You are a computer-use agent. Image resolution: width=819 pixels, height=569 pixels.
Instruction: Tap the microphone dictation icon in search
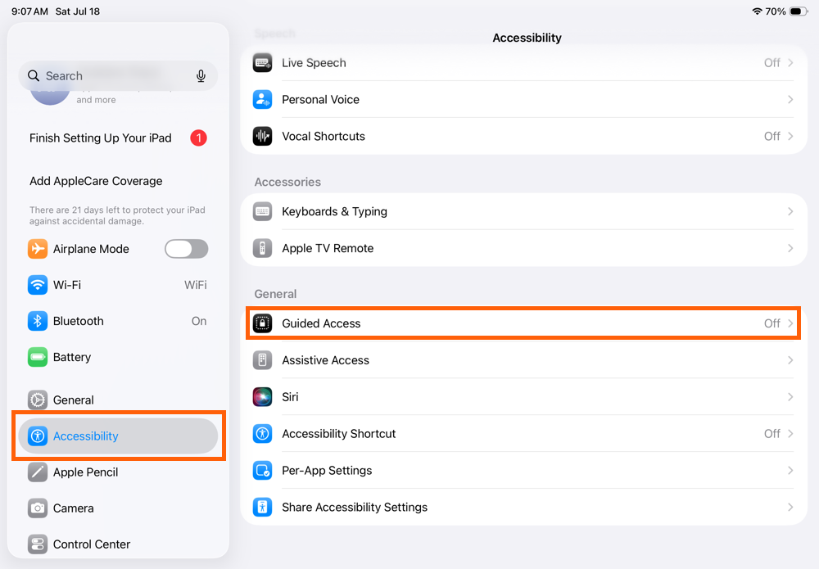[x=201, y=76]
